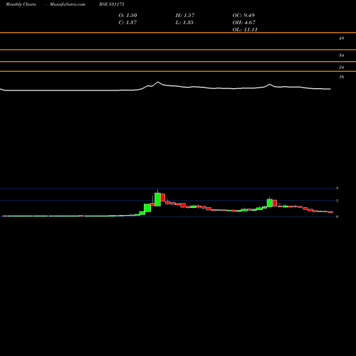
Task: Click the 'Monthly Charts' title text
Action: 21,4
